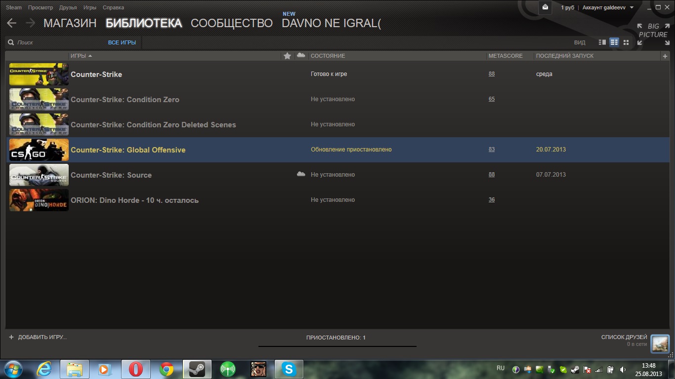Go forward with the right arrow
This screenshot has width=675, height=379.
pyautogui.click(x=30, y=23)
